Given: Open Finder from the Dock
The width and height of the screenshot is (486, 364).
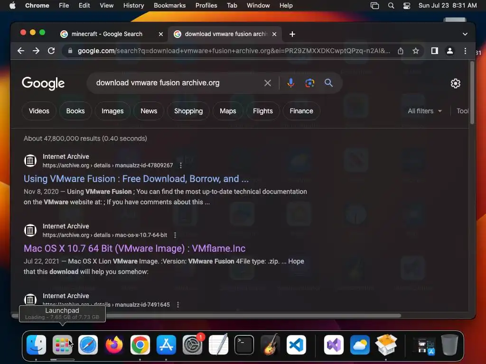Looking at the screenshot, I should tap(36, 345).
